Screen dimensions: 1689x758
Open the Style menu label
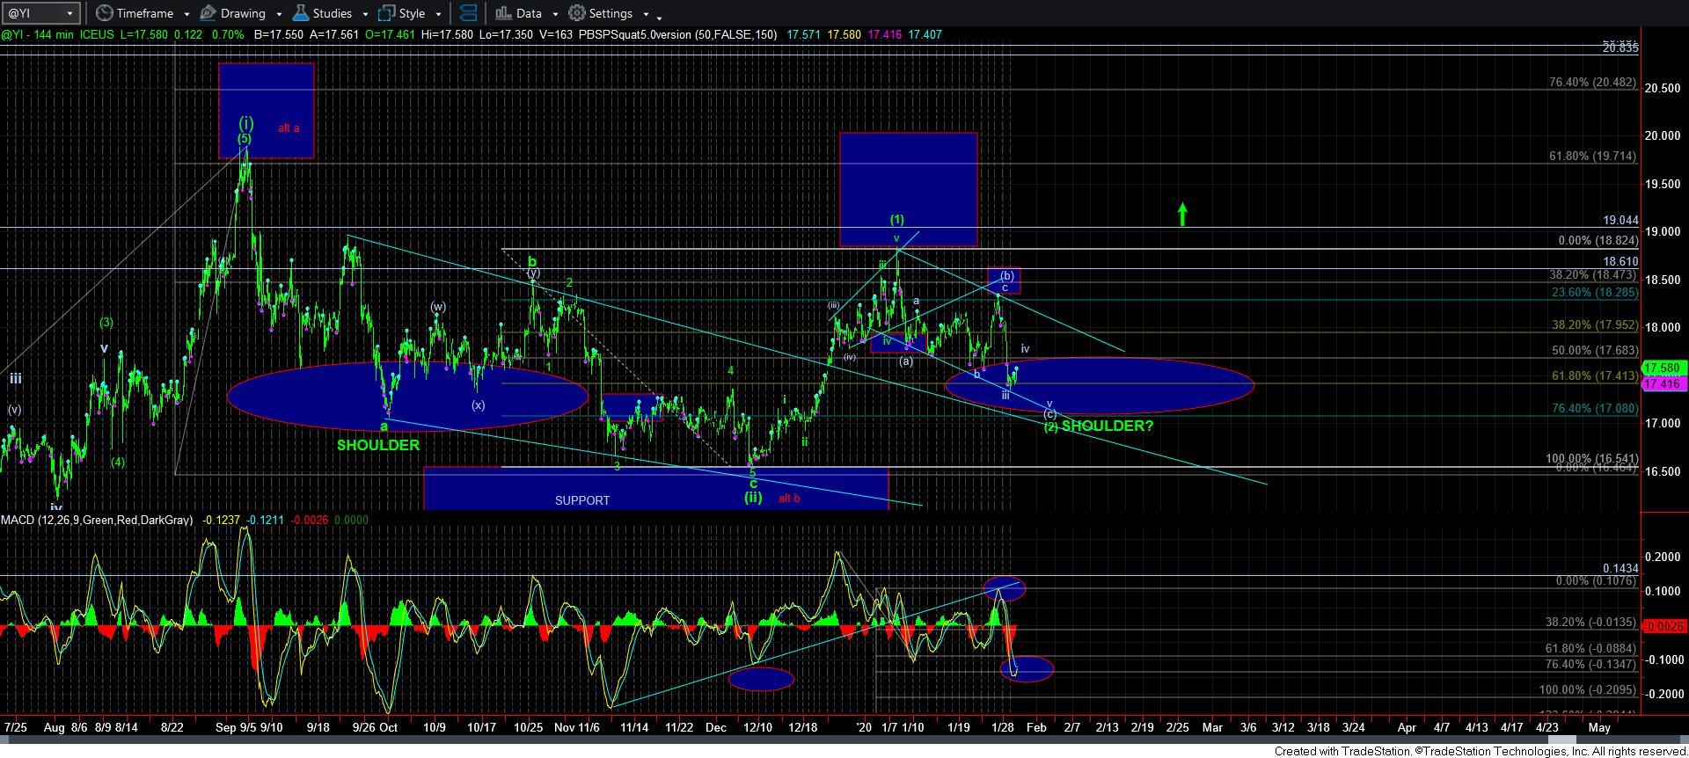(412, 13)
